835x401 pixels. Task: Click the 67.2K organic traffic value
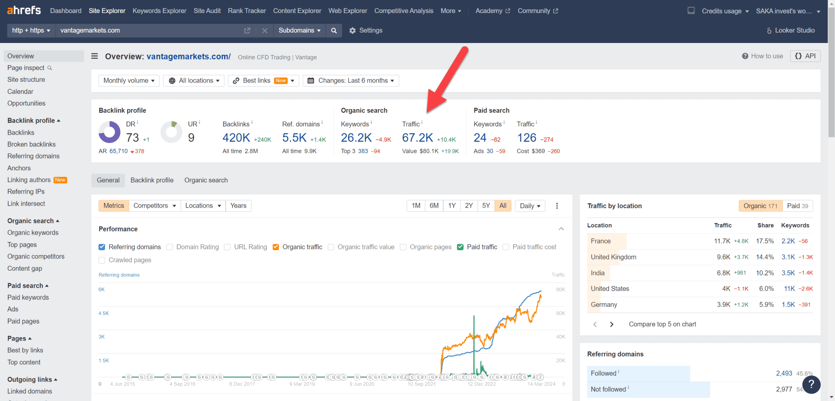tap(417, 138)
